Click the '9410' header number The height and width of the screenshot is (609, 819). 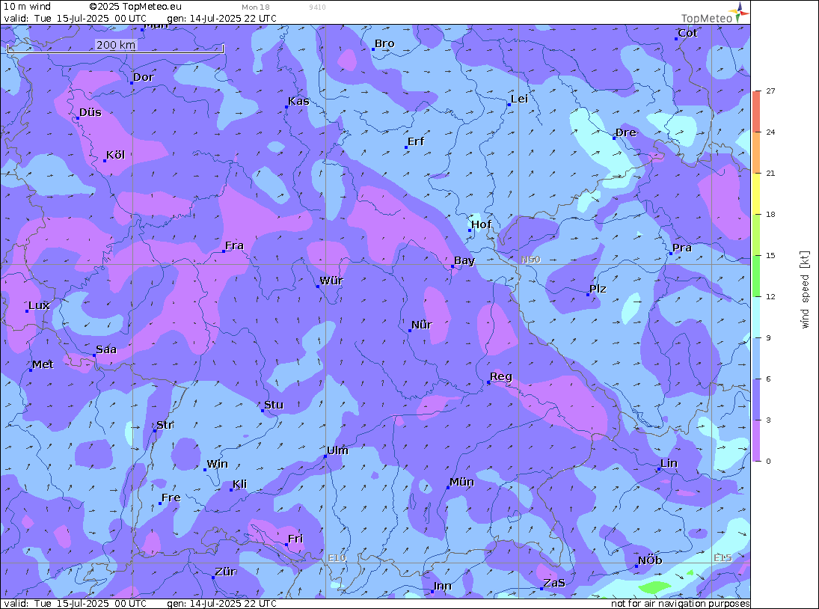click(317, 7)
